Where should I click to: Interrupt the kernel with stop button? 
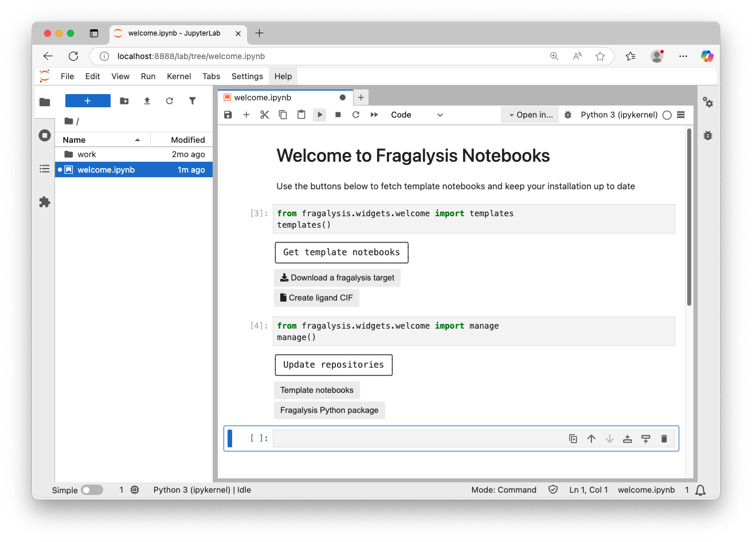(x=338, y=115)
